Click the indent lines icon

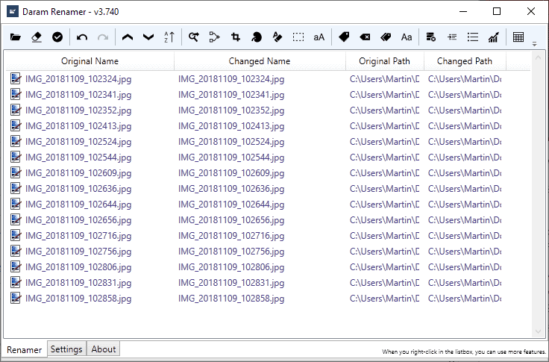click(452, 37)
